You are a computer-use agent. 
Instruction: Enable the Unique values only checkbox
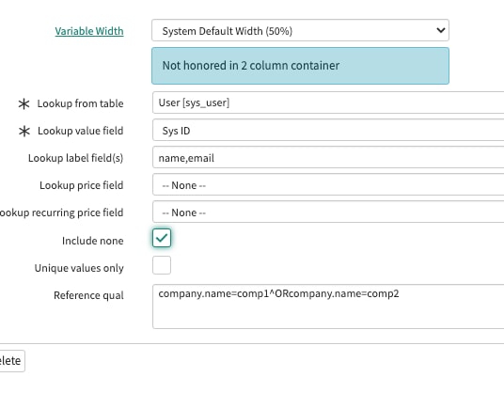[162, 265]
